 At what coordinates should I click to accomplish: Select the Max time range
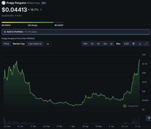(x=118, y=44)
